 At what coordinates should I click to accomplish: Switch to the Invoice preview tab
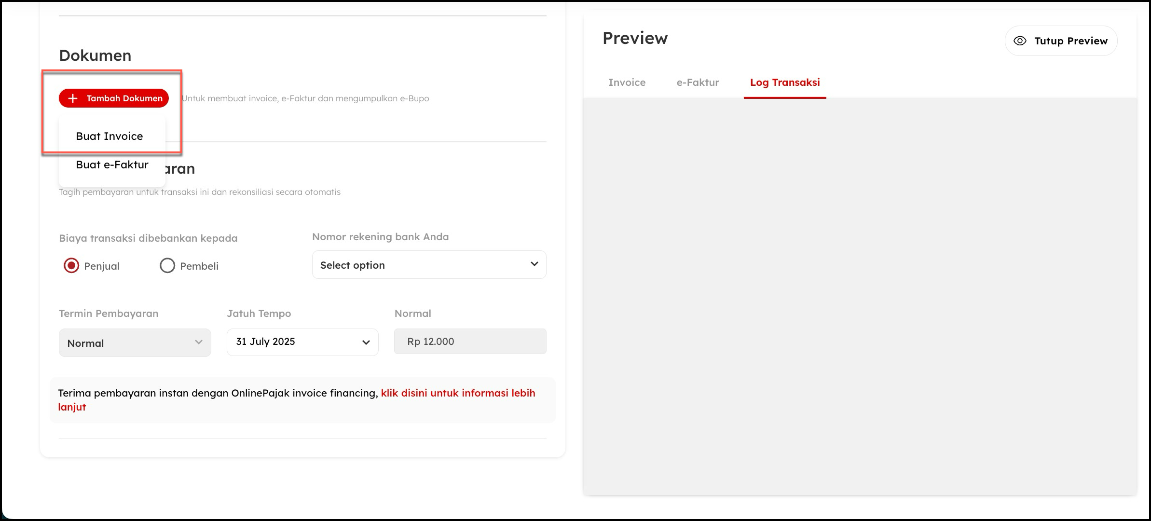click(x=627, y=82)
